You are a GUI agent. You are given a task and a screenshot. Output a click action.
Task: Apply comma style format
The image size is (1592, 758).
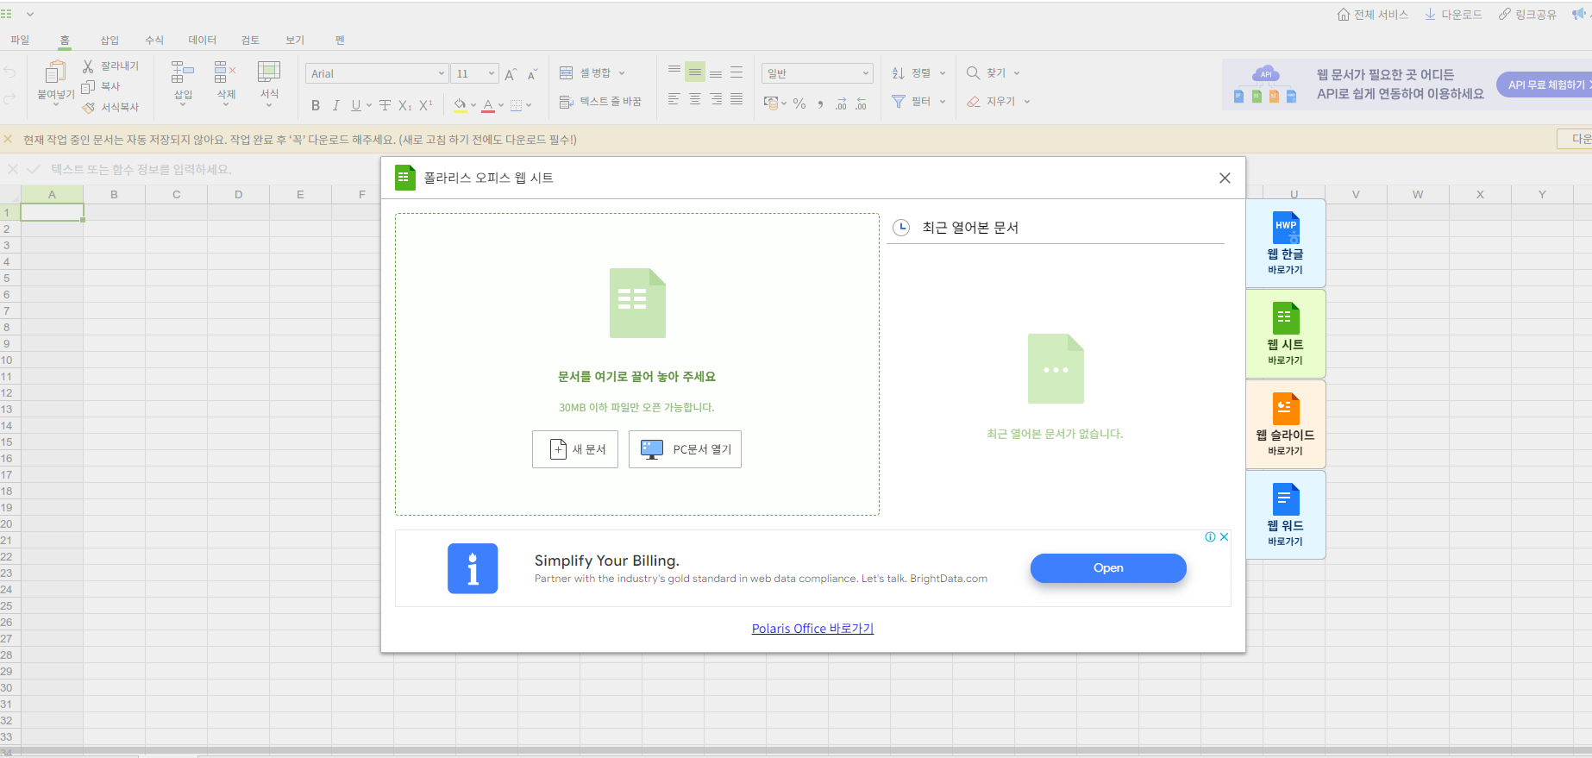(820, 104)
